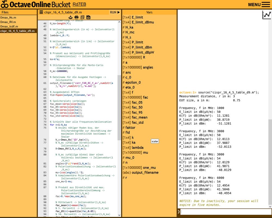The width and height of the screenshot is (272, 218).
Task: Open the Dmax_Ns.m file
Action: click(x=18, y=17)
